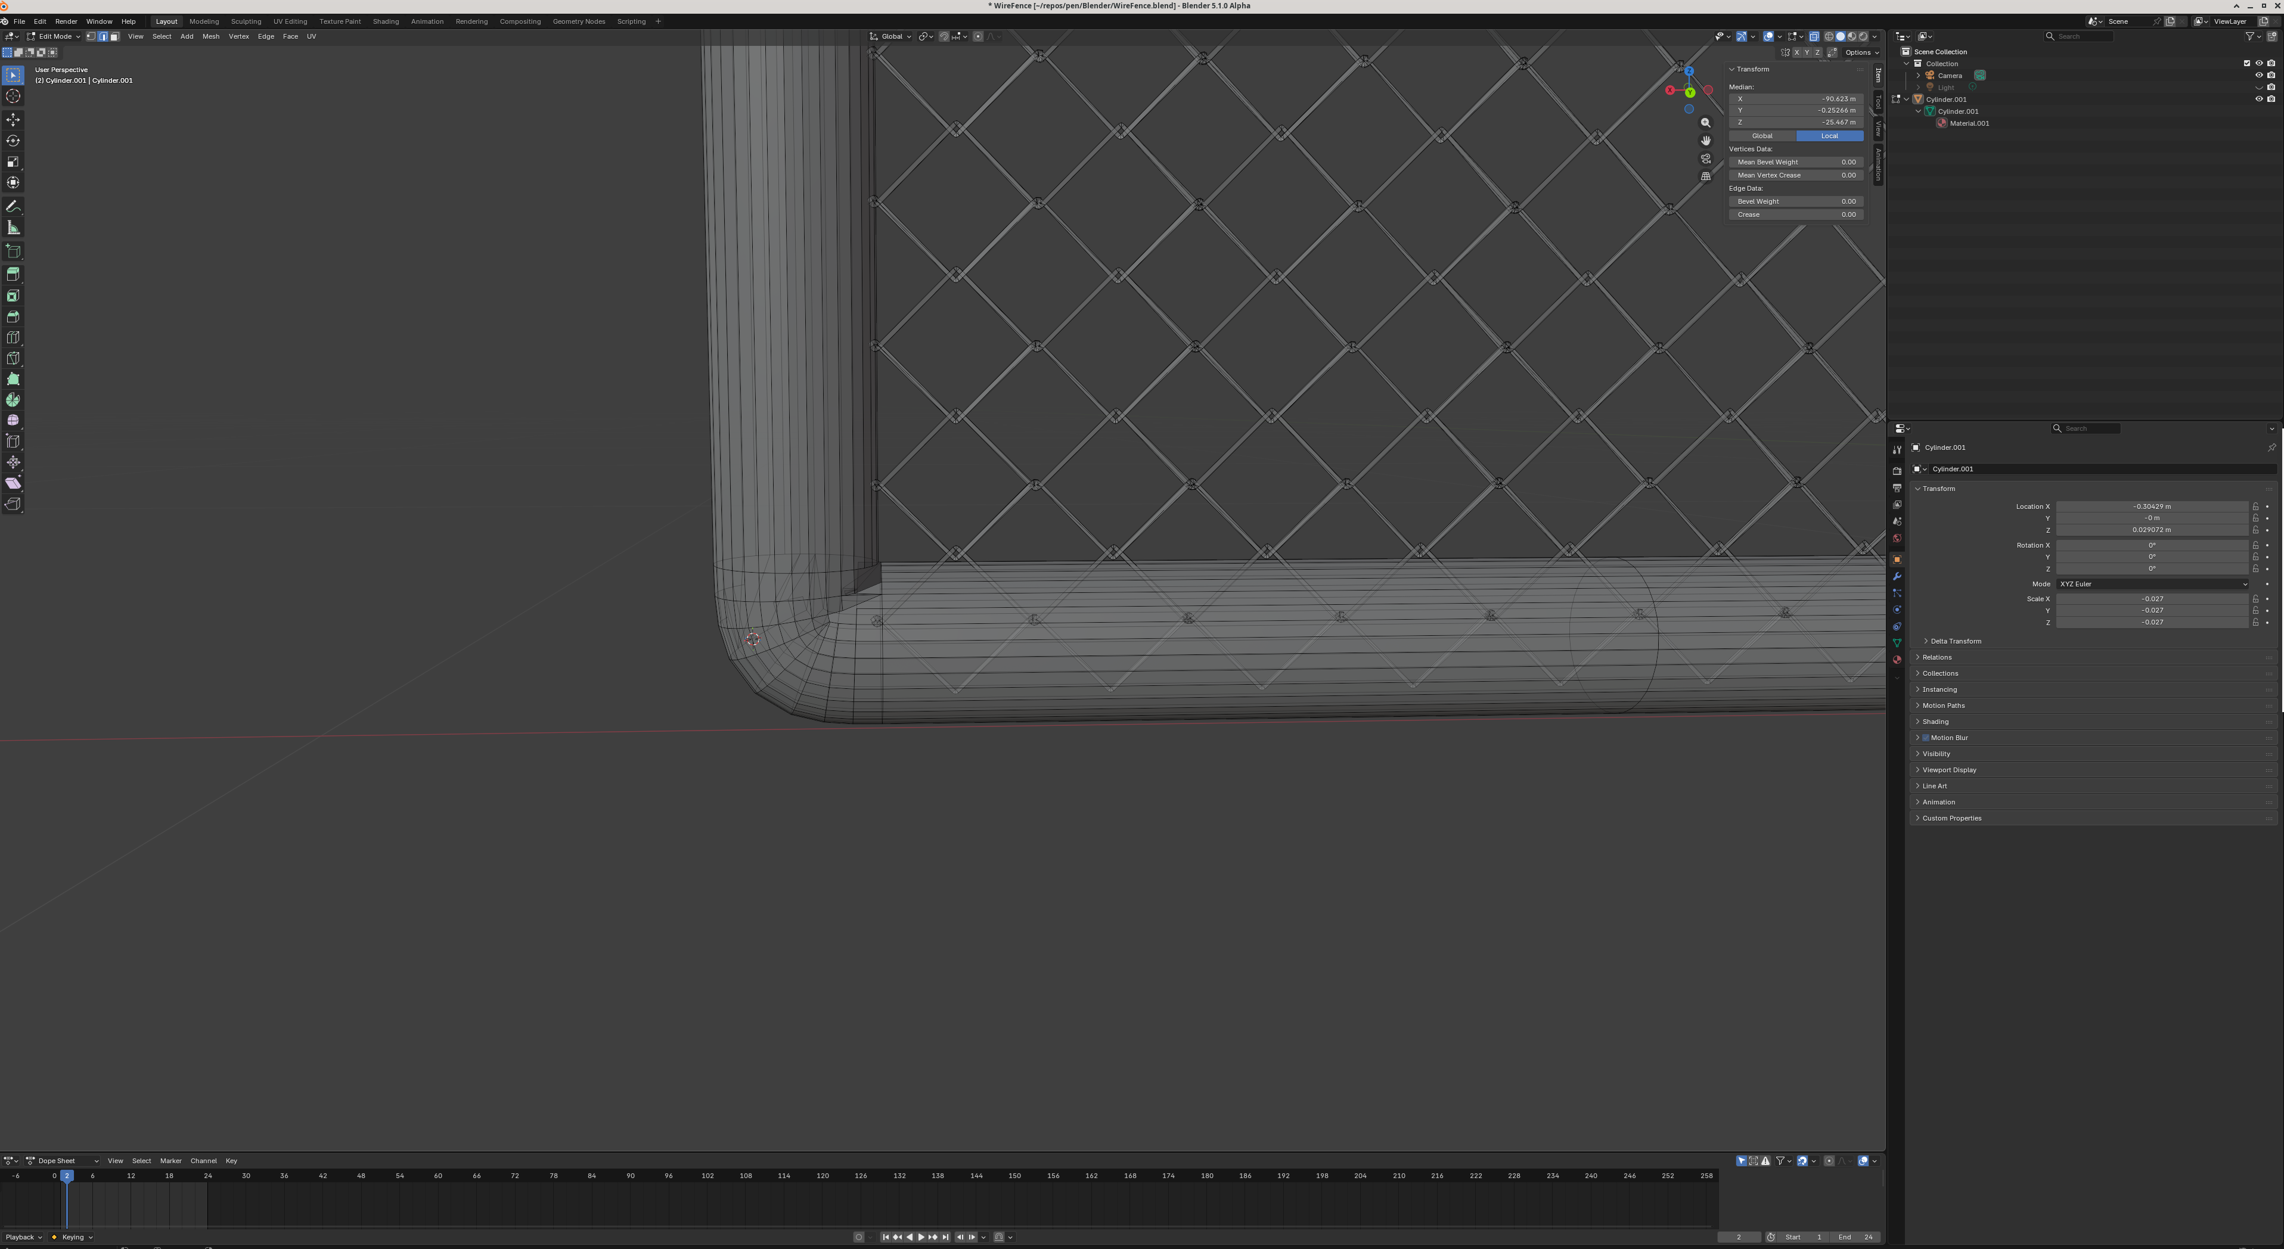Pick the Cursor tool

pos(13,97)
